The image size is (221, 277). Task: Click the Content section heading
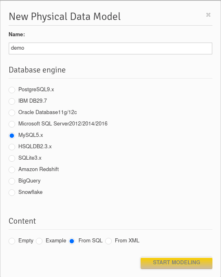point(22,221)
